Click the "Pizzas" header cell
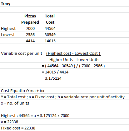This screenshot has width=129, height=131. pos(30,16)
